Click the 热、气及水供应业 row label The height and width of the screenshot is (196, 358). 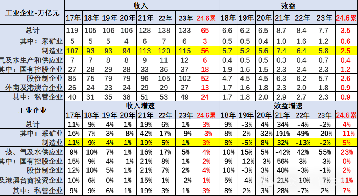point(32,152)
